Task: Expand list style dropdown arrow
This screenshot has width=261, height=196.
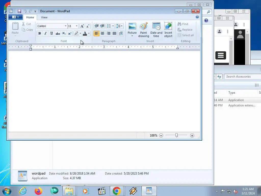Action: (x=113, y=26)
